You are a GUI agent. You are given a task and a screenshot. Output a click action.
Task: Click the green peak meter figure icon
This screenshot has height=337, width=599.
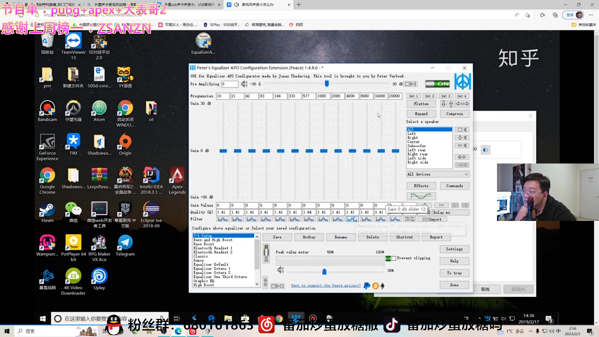point(266,253)
